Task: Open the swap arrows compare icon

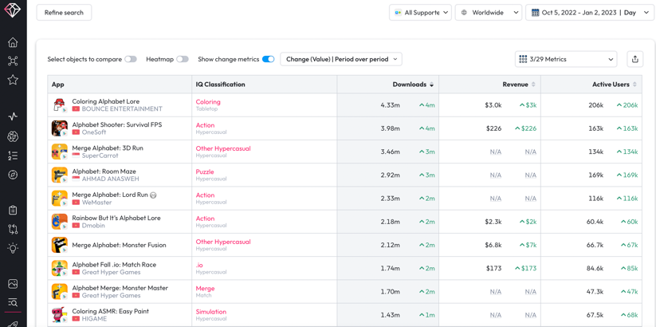Action: (x=13, y=229)
